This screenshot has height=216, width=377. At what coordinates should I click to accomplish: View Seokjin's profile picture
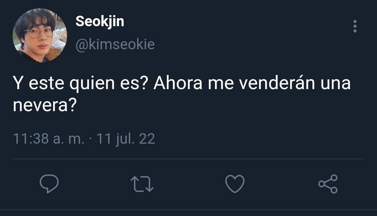point(40,35)
